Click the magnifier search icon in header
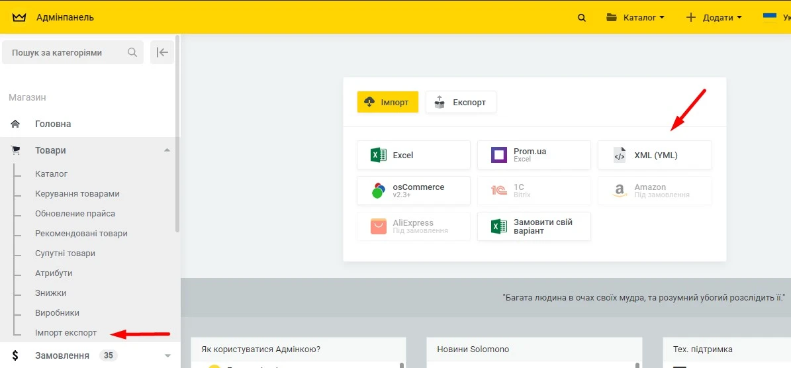791x368 pixels. (x=582, y=18)
